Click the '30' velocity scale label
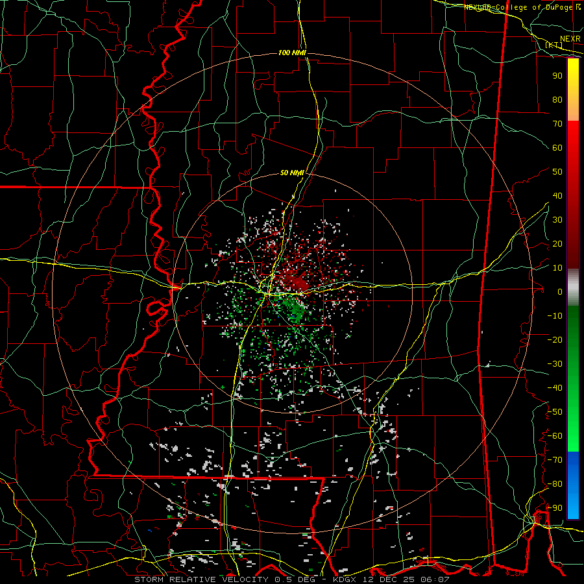 pyautogui.click(x=557, y=220)
